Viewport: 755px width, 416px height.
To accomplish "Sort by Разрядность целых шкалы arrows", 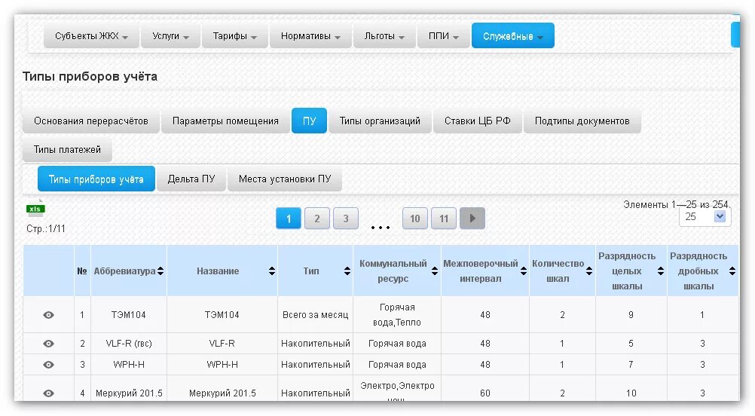I will 661,271.
